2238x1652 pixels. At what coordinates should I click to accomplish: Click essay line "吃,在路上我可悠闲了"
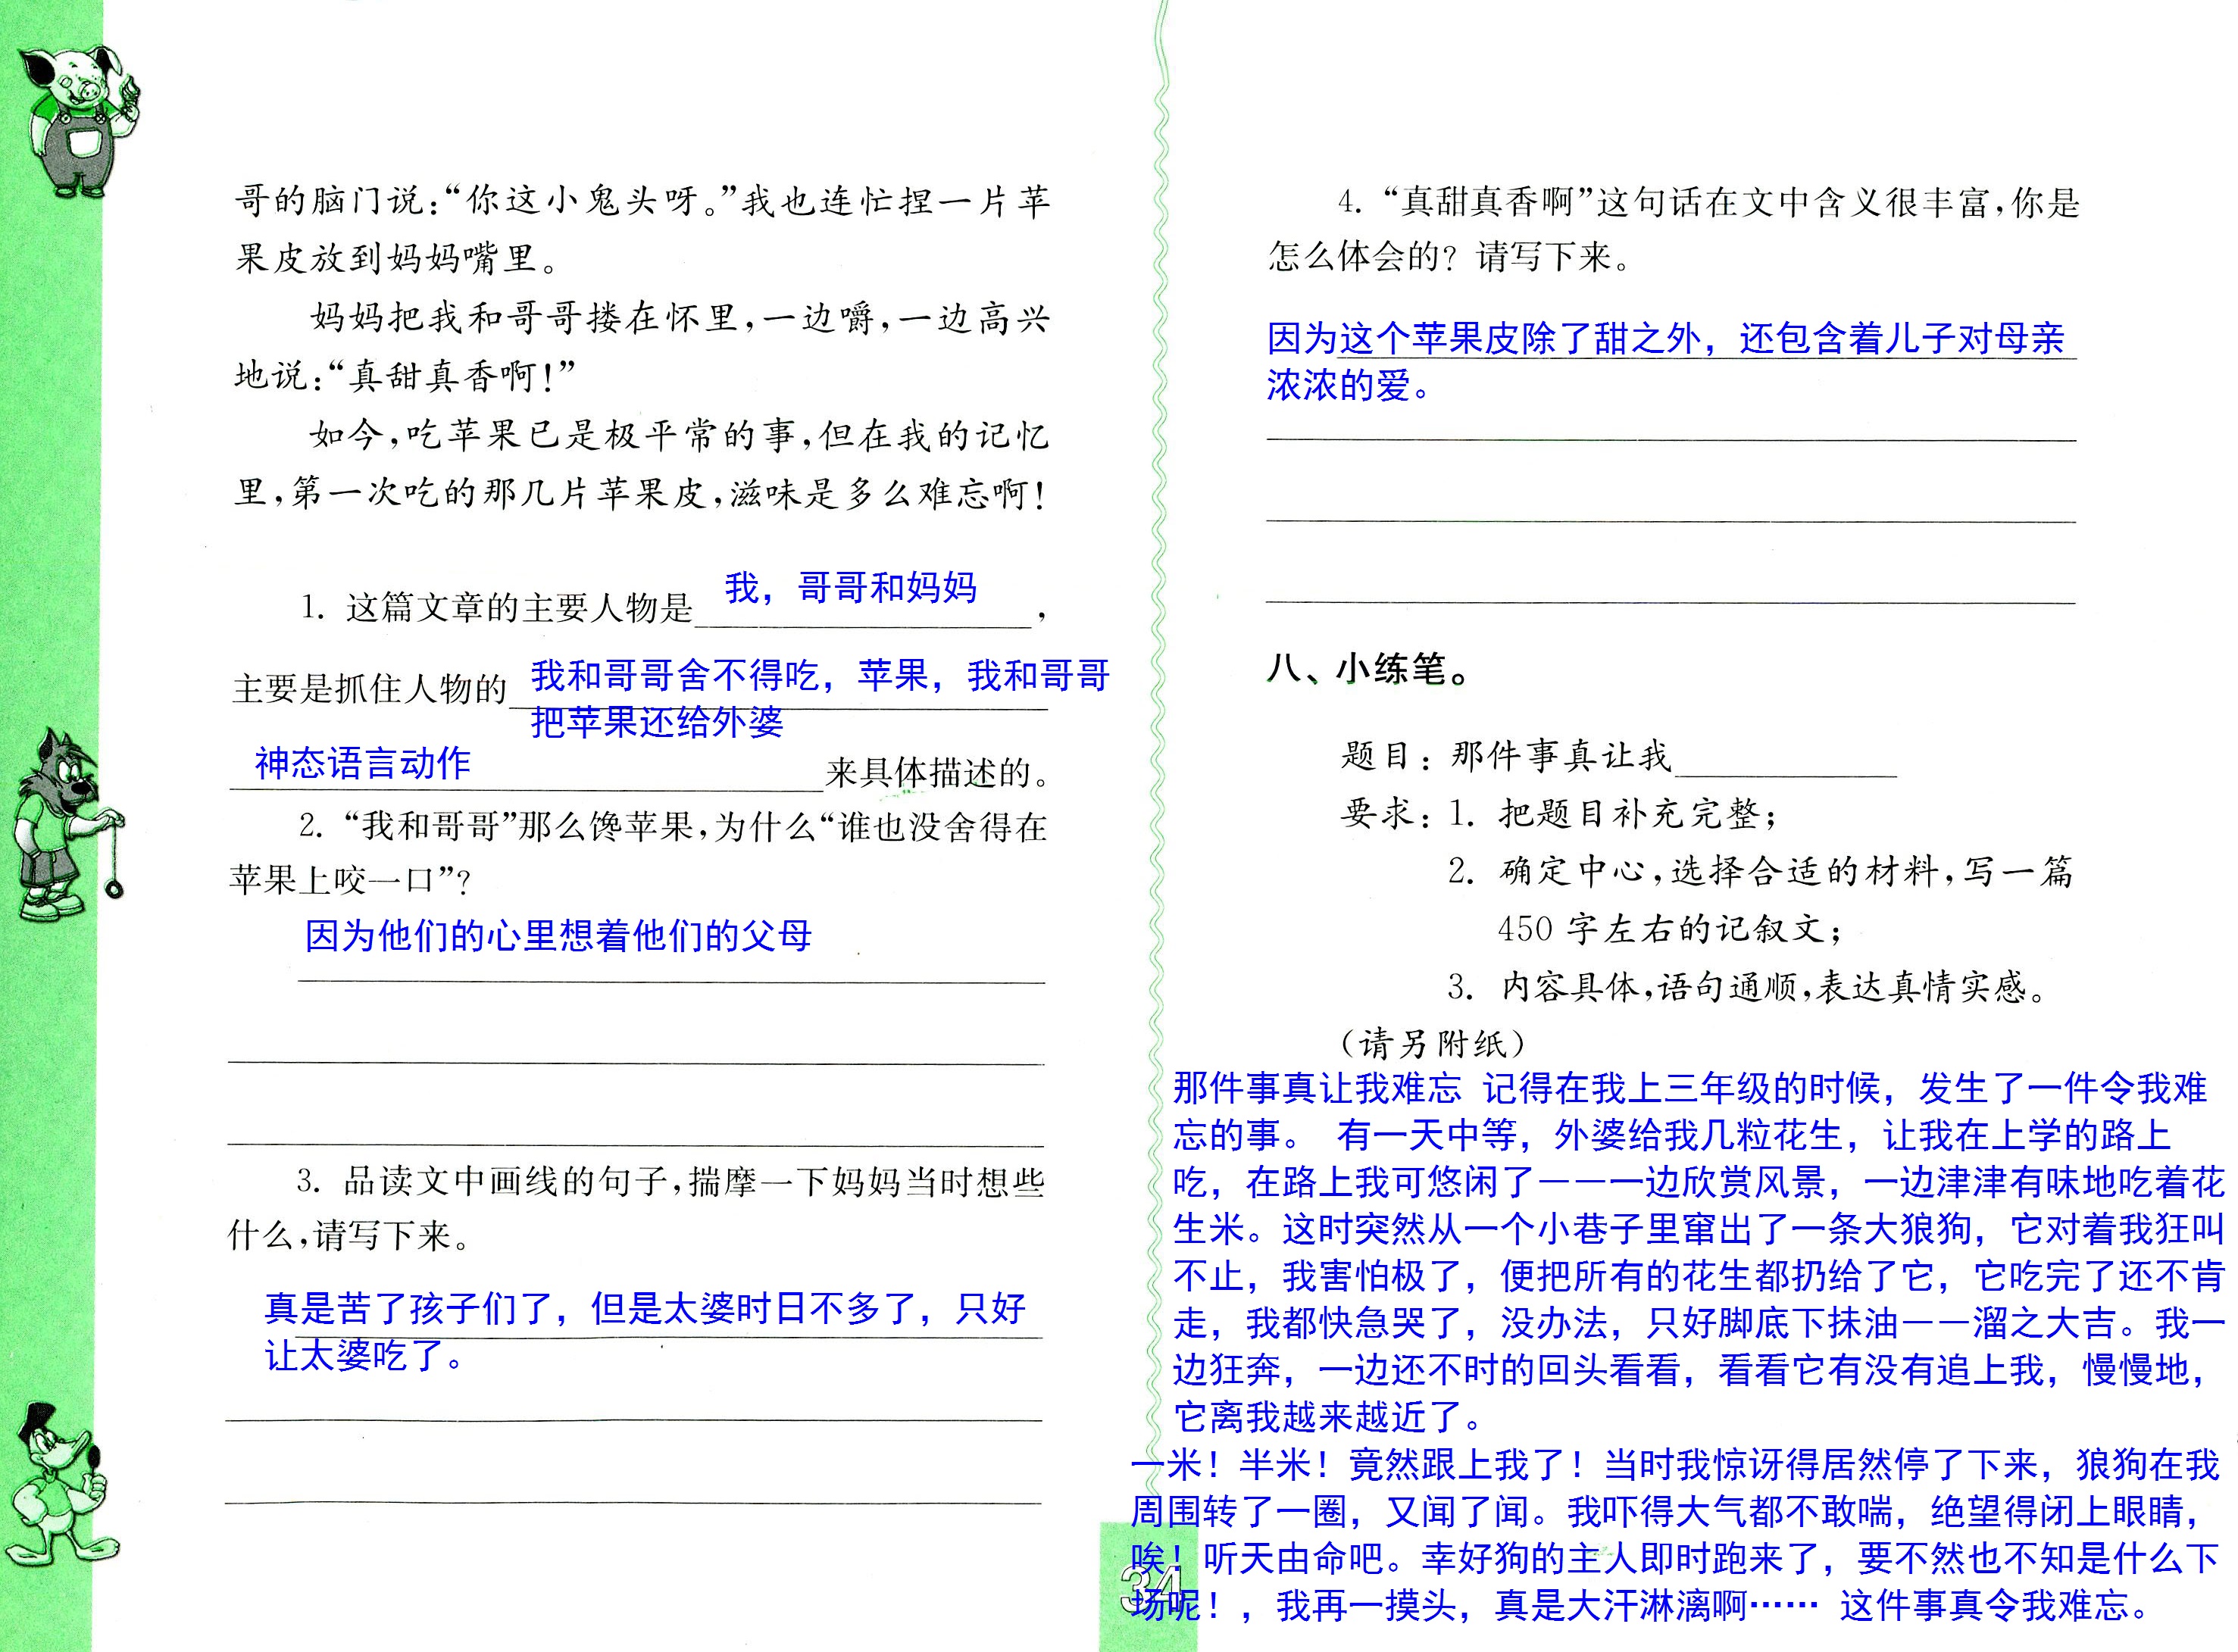click(x=1699, y=1182)
